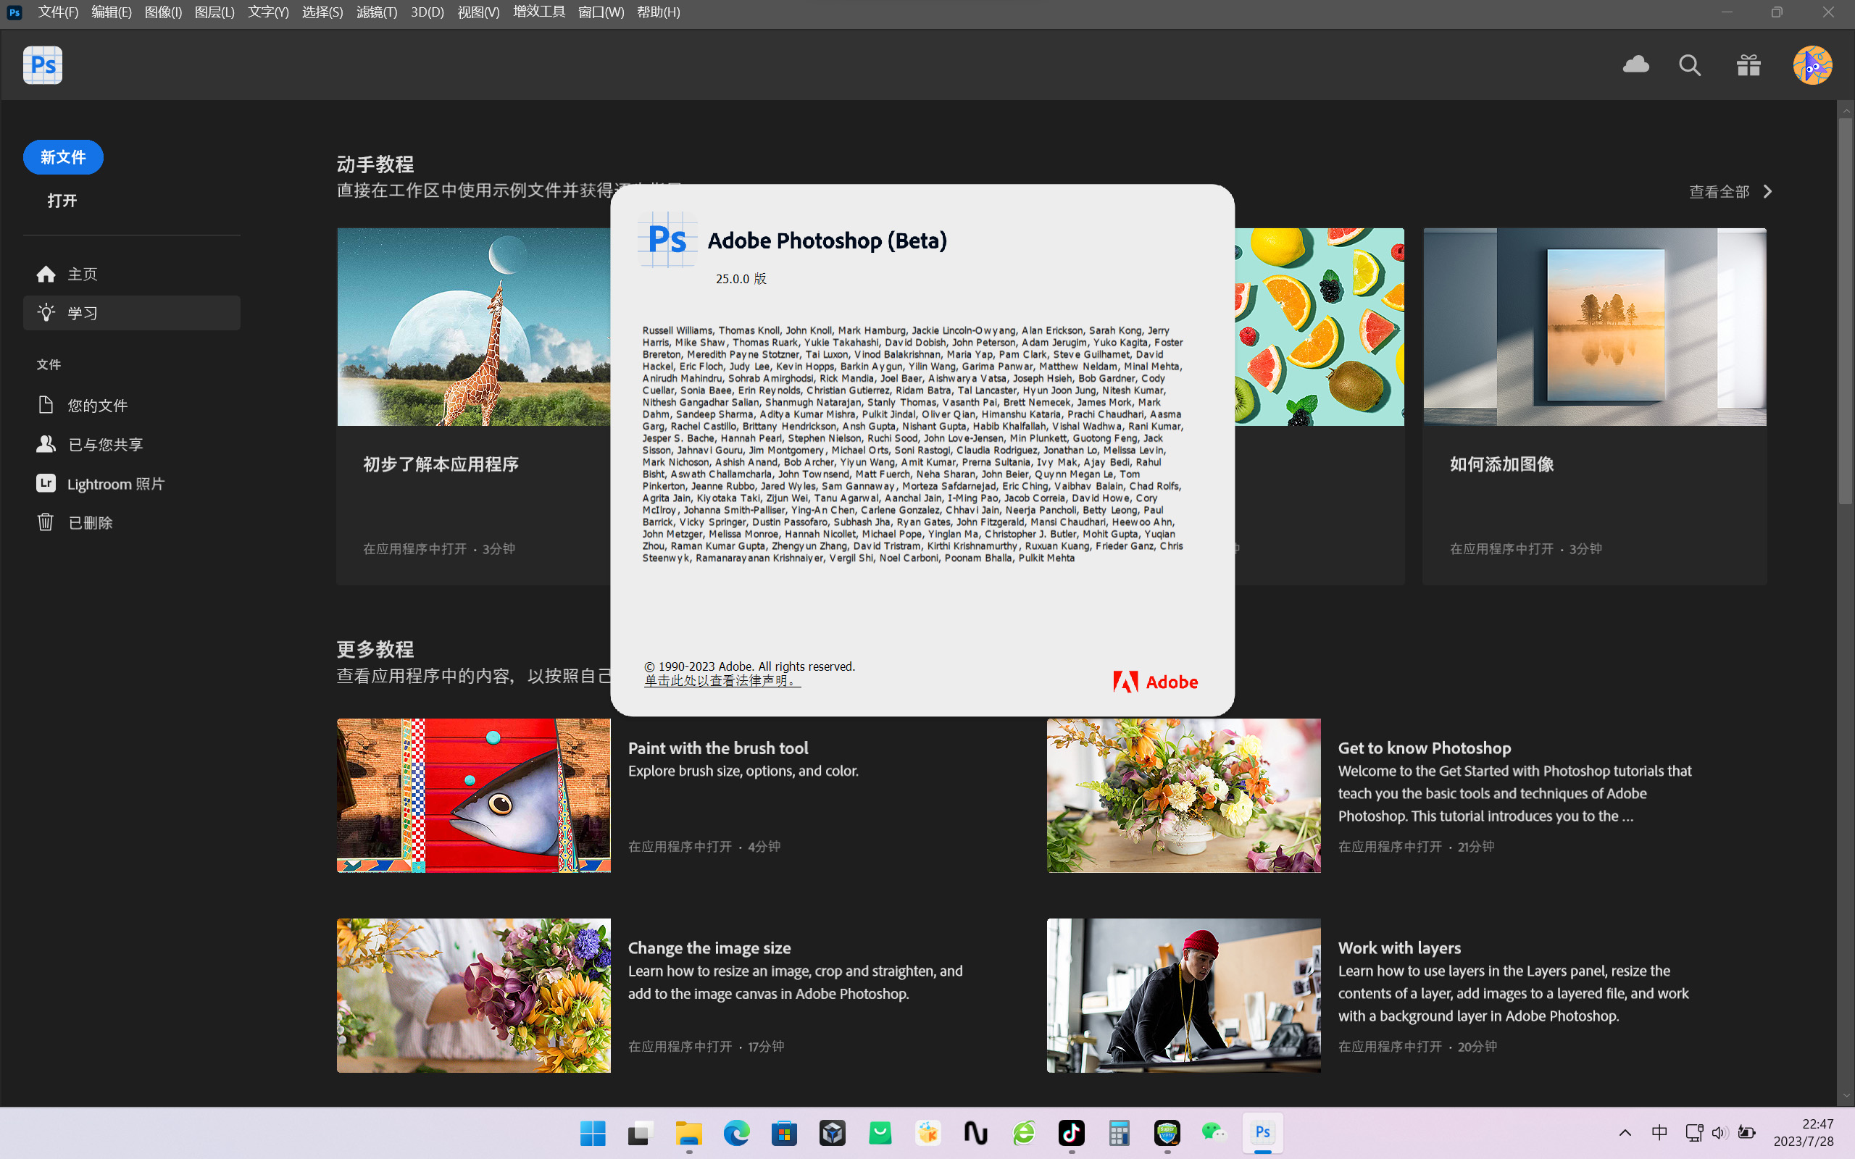1855x1159 pixels.
Task: Open the Work with layers thumbnail
Action: (x=1183, y=995)
